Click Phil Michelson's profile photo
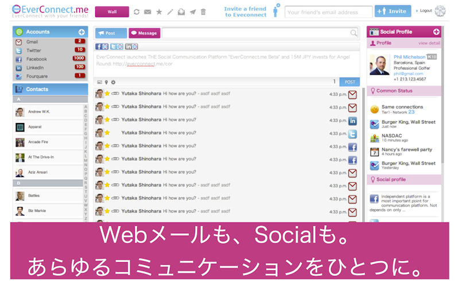The image size is (459, 300). click(x=380, y=65)
